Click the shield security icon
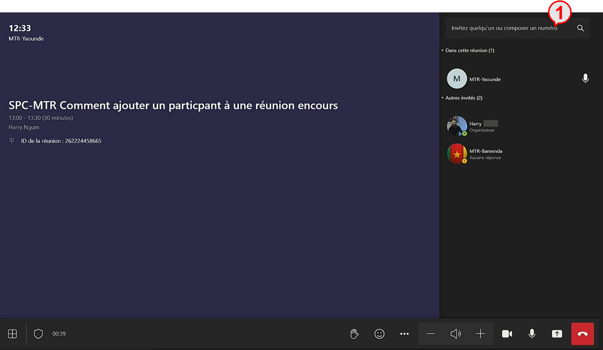Screen dimensions: 603x350 tap(38, 334)
